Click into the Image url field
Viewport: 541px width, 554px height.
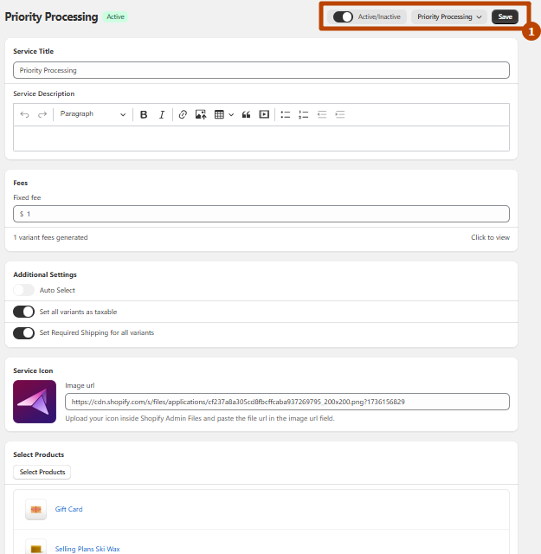287,402
